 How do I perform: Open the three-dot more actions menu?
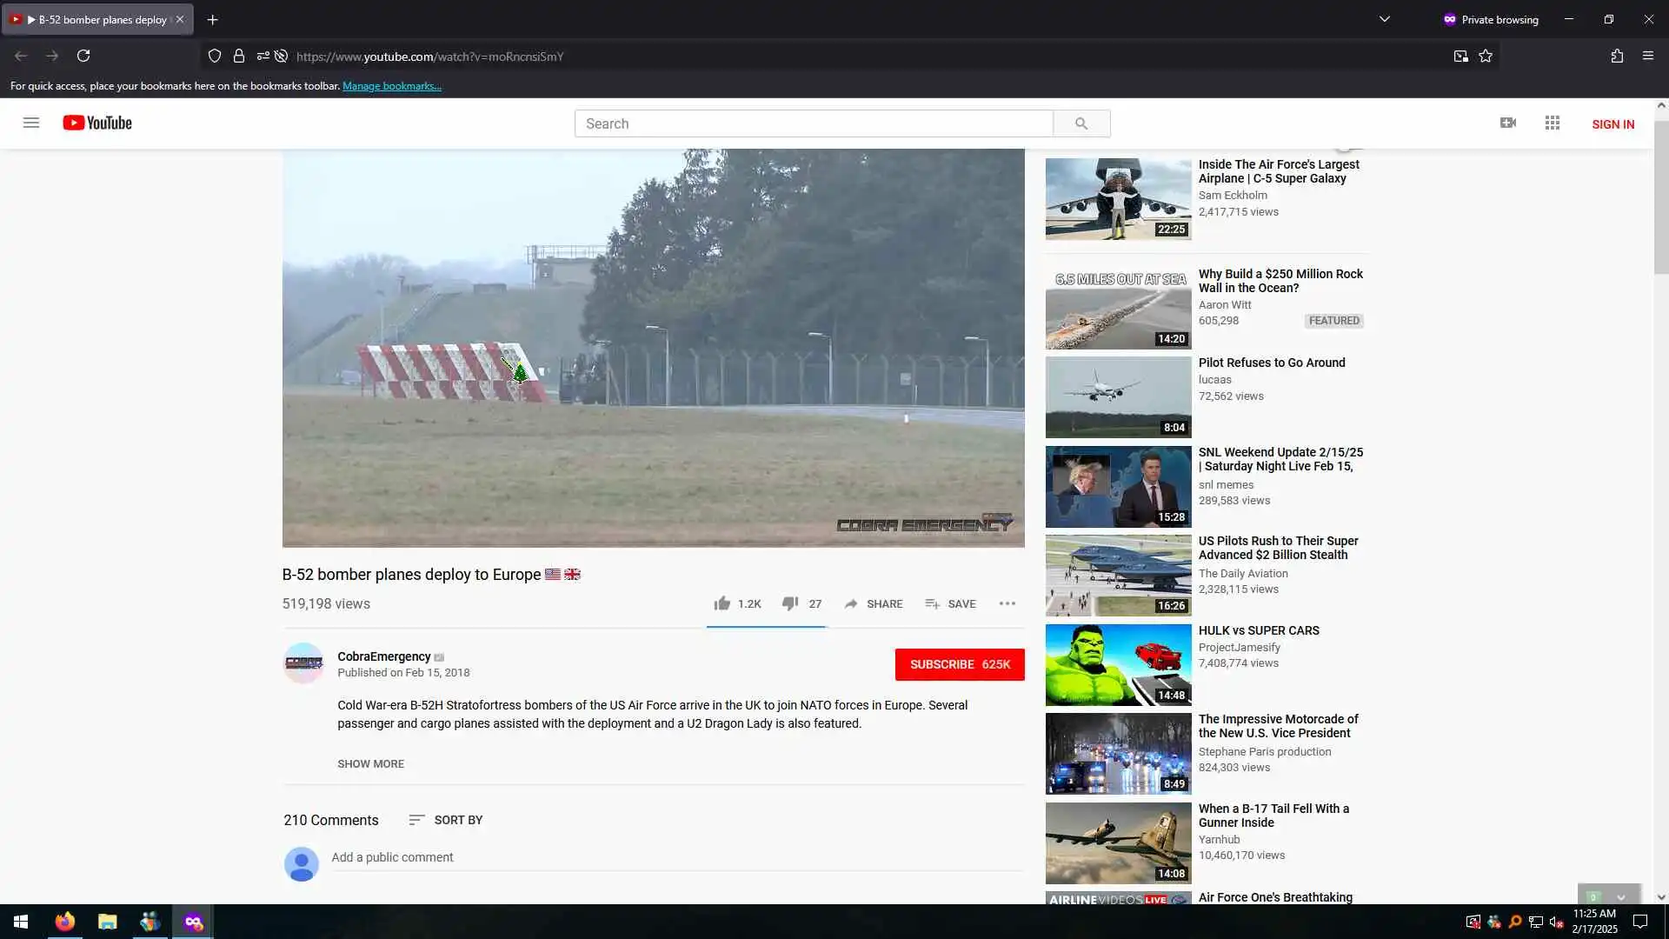1007,603
